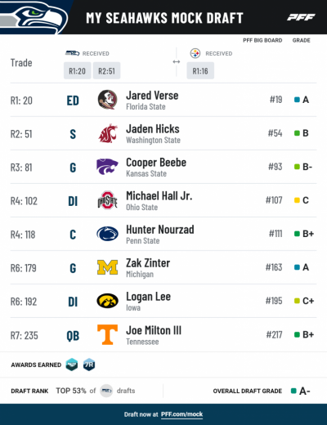
Task: Select the R1:16 pick chip for Steelers
Action: 200,70
